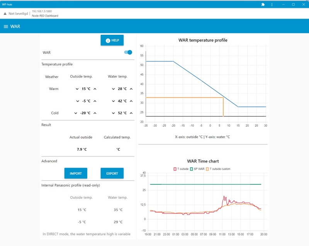
Task: Increase Cold water temp 52 °C
Action: click(x=131, y=113)
